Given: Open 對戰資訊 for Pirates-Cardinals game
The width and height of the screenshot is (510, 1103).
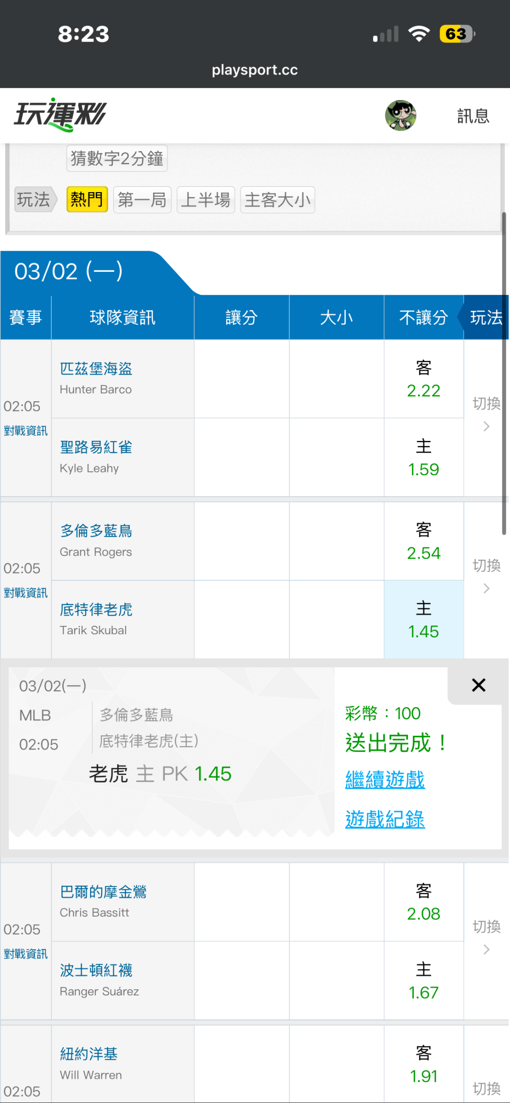Looking at the screenshot, I should coord(25,431).
